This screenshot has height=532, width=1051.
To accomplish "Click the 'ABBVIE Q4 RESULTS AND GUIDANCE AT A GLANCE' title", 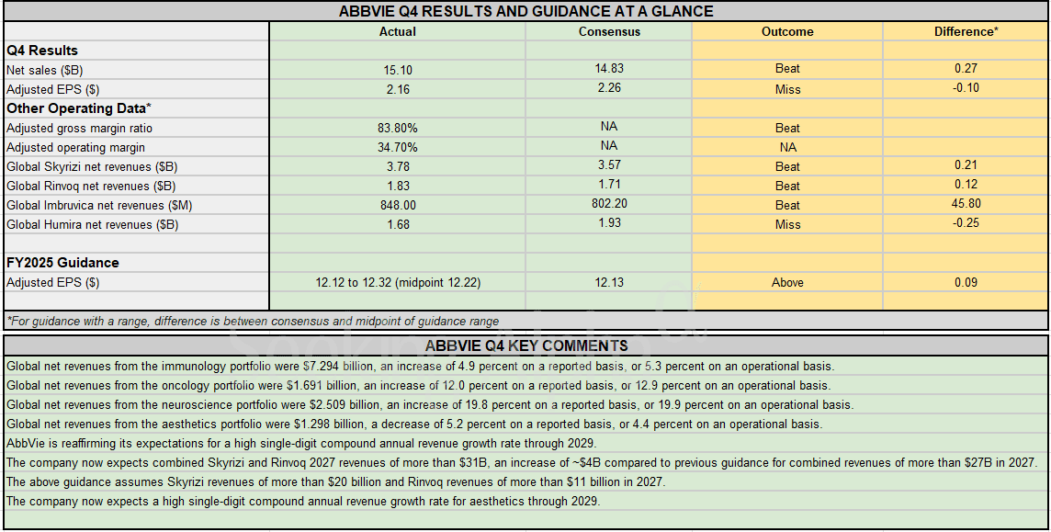I will 525,11.
